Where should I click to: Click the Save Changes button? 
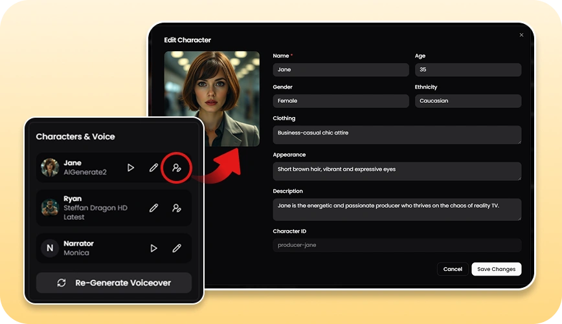[x=496, y=269]
